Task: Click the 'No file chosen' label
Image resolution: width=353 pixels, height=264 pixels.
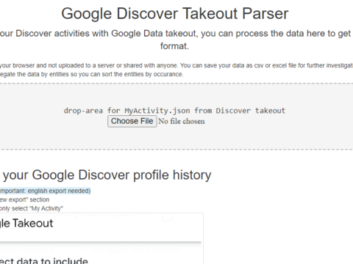Action: tap(182, 121)
